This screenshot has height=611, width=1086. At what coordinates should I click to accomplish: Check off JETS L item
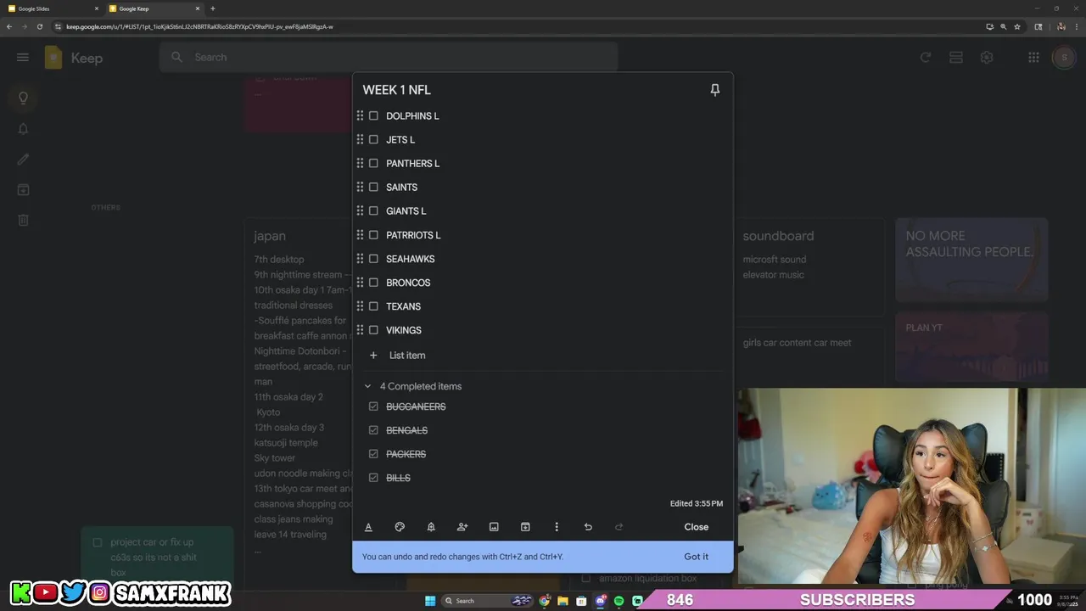[x=373, y=139]
